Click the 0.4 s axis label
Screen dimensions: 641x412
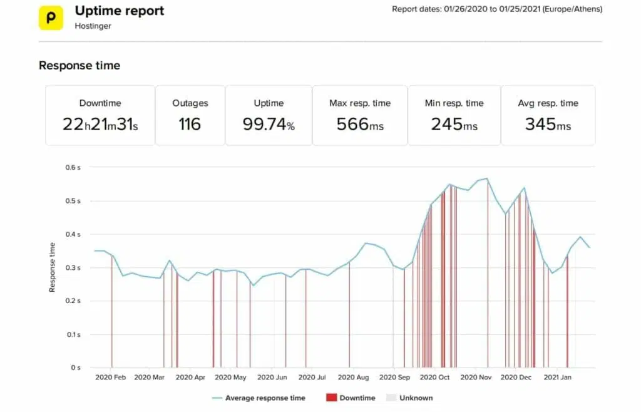click(73, 234)
